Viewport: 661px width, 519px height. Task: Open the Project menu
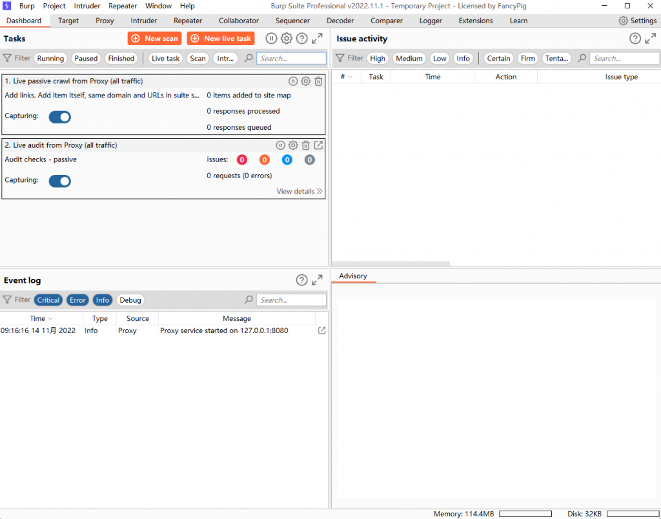54,6
